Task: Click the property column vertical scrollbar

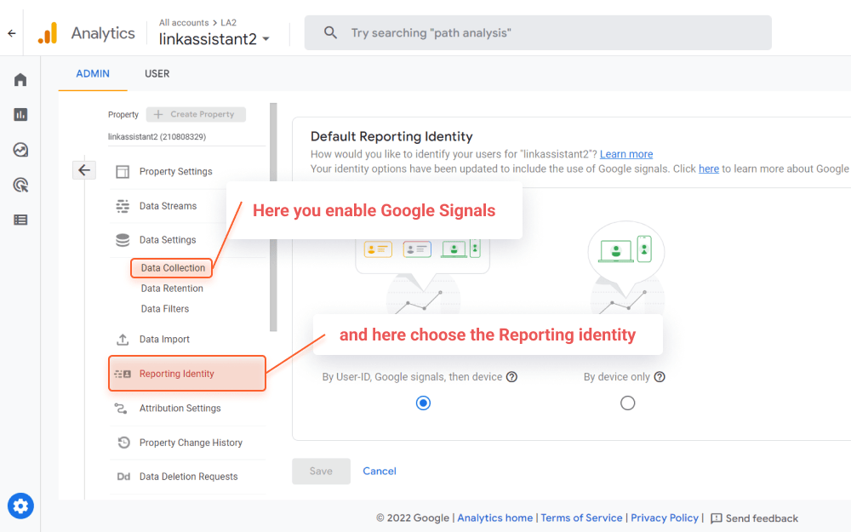Action: pyautogui.click(x=273, y=217)
